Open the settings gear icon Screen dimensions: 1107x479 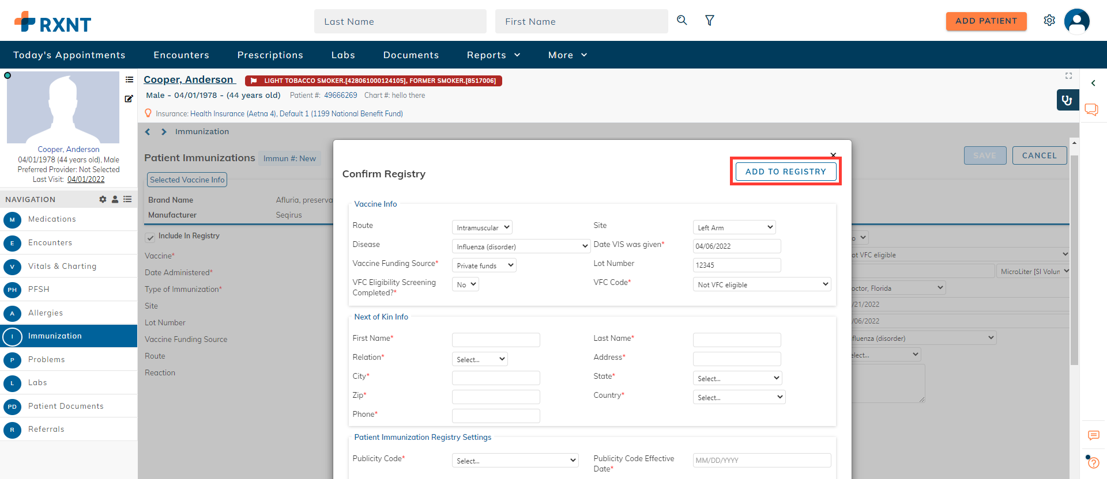(x=1049, y=20)
